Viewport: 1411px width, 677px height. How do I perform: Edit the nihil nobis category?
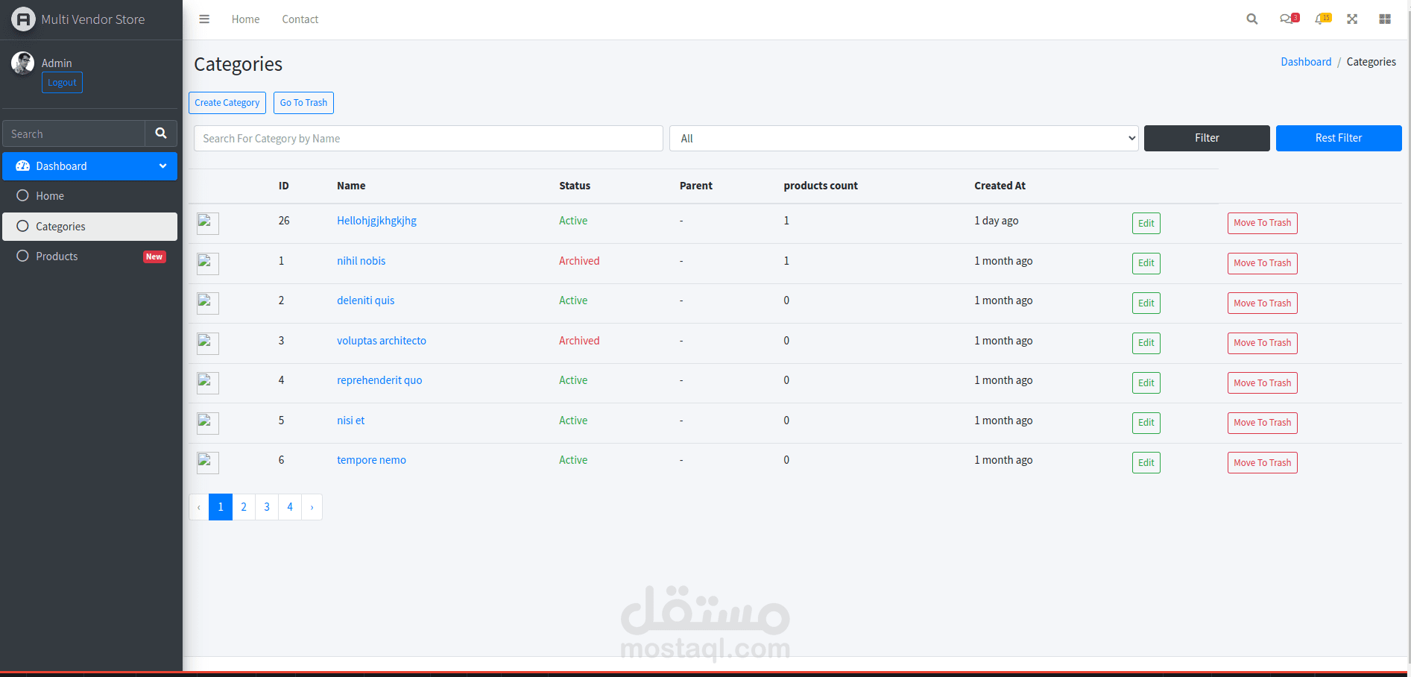click(1146, 263)
